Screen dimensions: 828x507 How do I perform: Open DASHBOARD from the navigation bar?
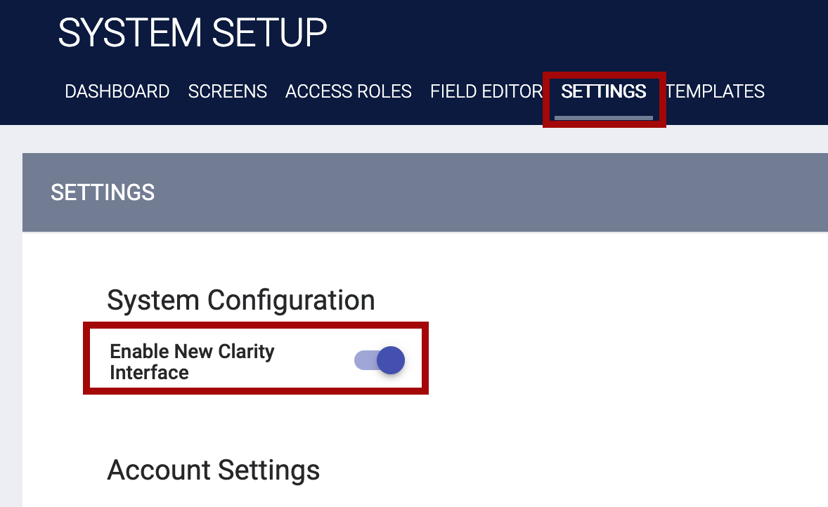pyautogui.click(x=117, y=91)
